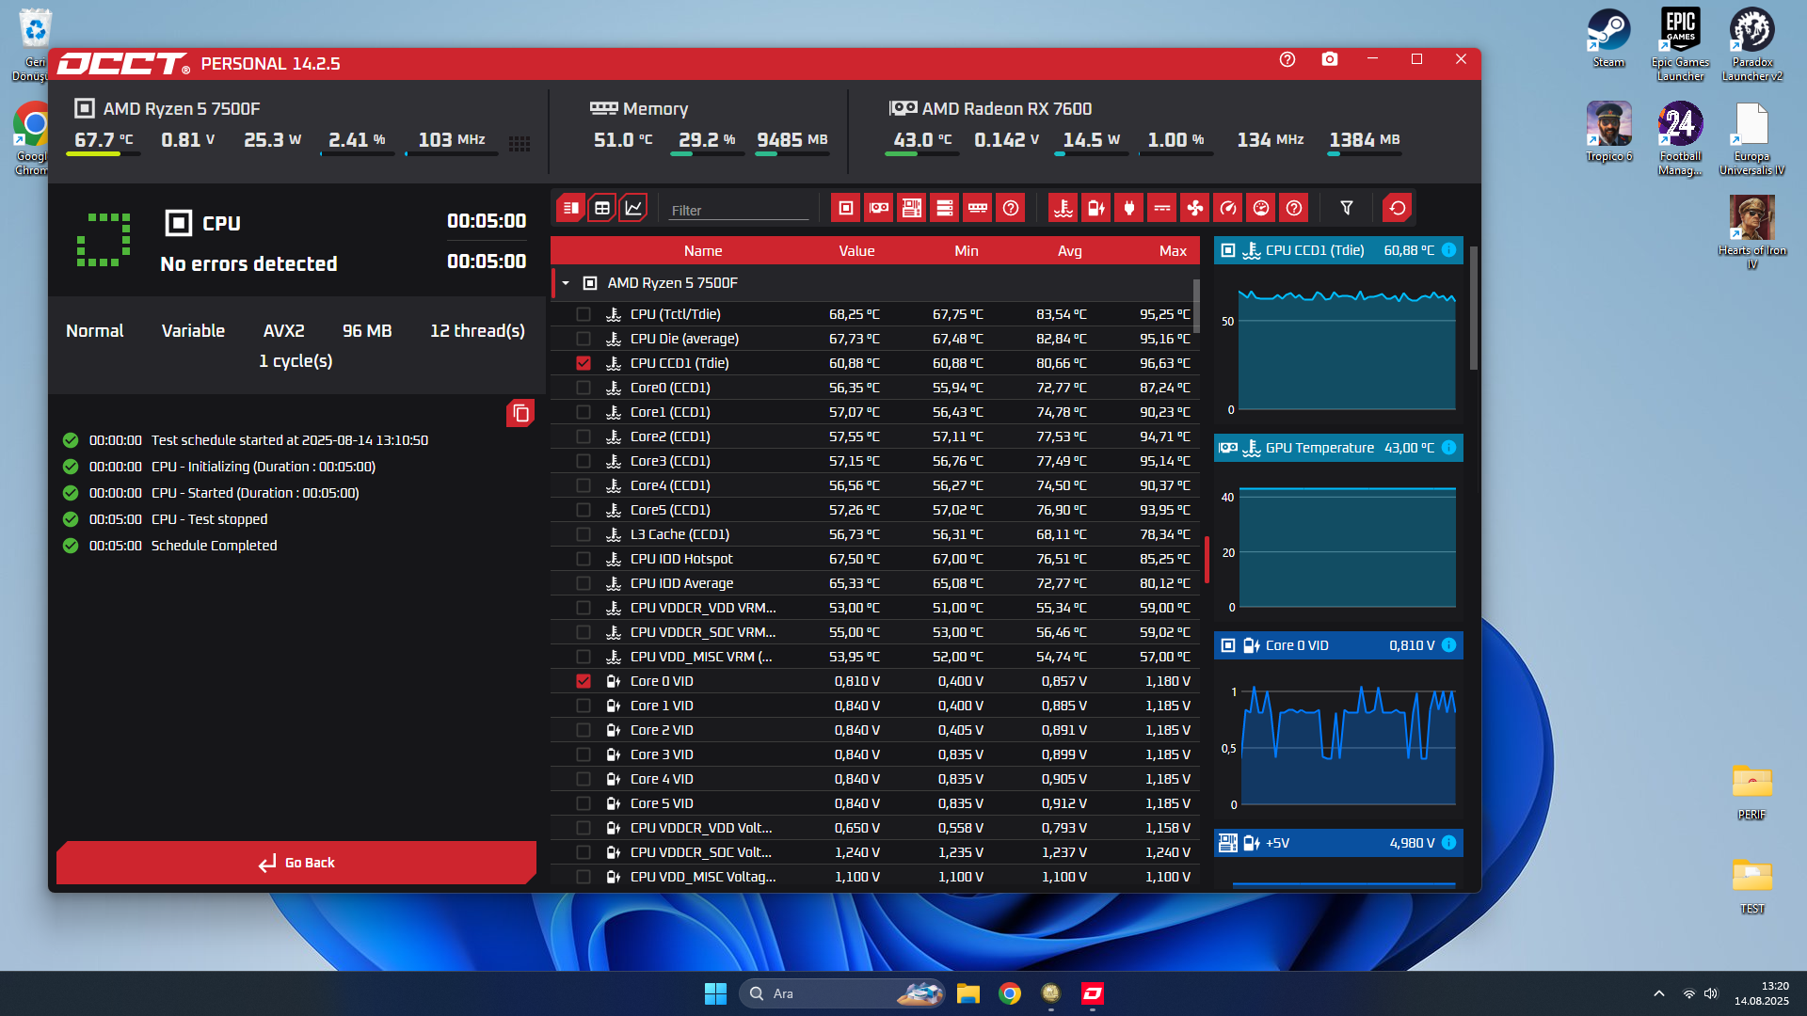Viewport: 1807px width, 1016px height.
Task: Toggle GPU sensors filter icon
Action: (879, 208)
